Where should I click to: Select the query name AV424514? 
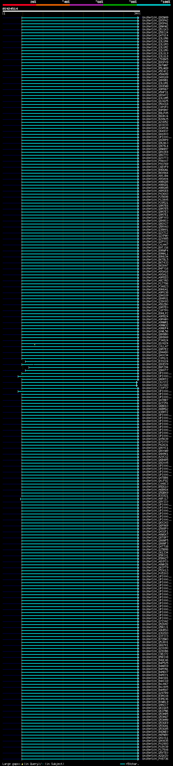point(10,9)
